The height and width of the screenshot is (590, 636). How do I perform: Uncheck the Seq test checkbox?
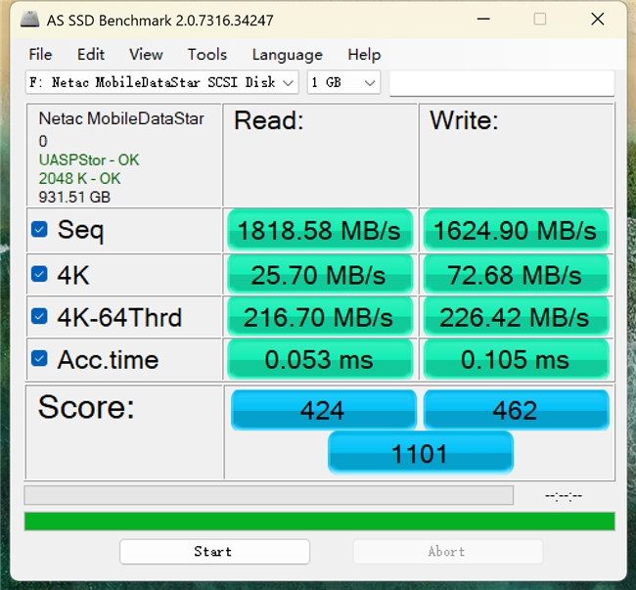[x=39, y=229]
